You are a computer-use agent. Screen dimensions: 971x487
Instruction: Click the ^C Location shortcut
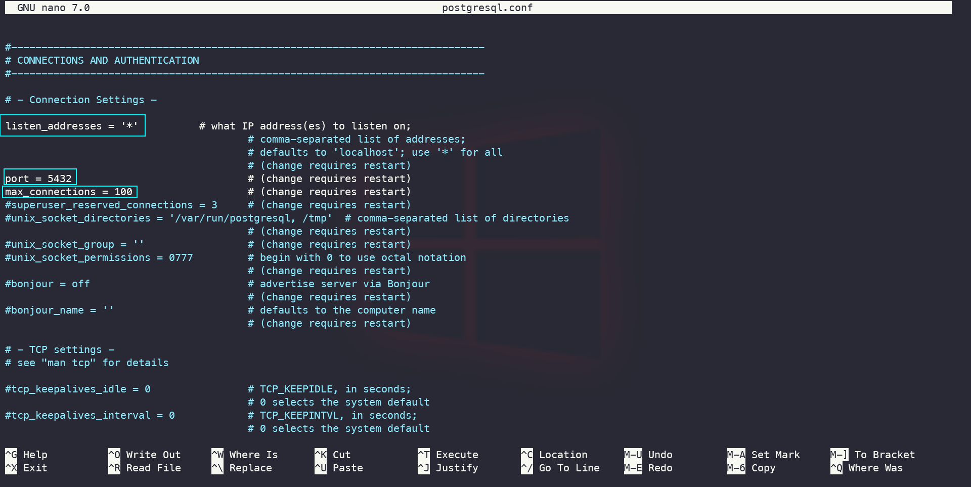click(554, 455)
